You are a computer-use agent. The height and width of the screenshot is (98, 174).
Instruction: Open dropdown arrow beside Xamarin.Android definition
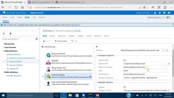pyautogui.click(x=3, y=62)
